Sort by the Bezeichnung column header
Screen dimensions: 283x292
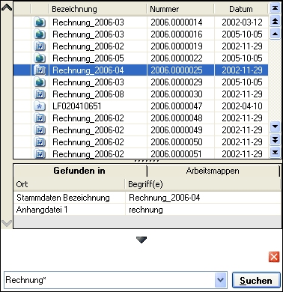97,9
